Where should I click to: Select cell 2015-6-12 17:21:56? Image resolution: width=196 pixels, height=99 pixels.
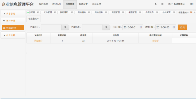tap(116, 41)
